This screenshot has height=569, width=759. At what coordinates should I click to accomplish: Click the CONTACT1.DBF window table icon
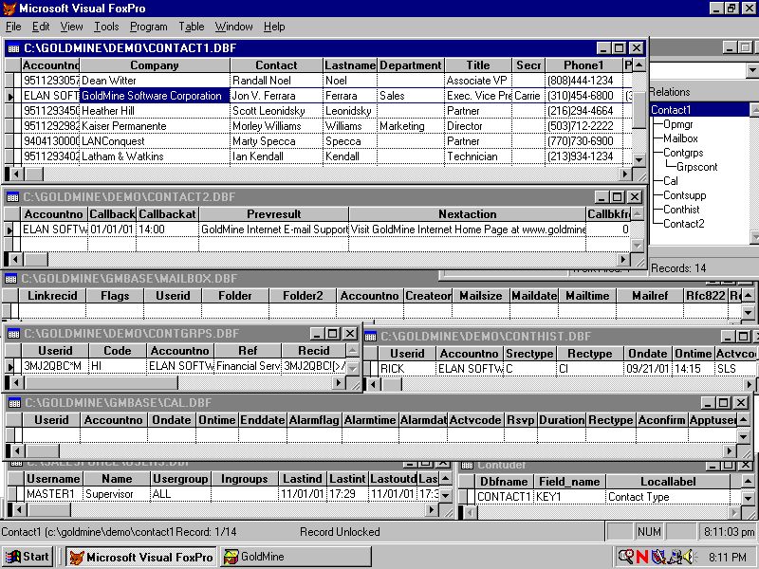pyautogui.click(x=13, y=48)
